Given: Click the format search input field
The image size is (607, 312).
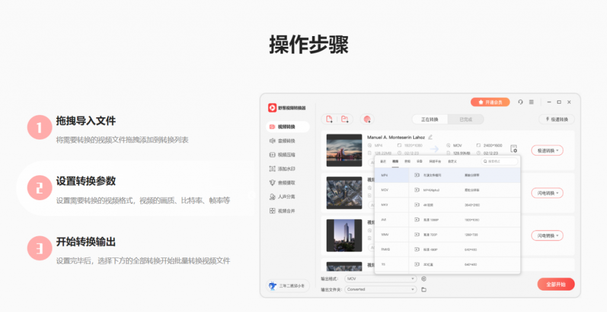Looking at the screenshot, I should [x=499, y=161].
